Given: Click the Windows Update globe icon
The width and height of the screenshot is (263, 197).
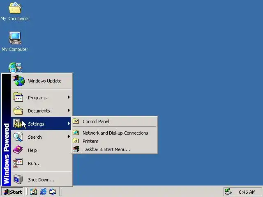Looking at the screenshot, I should 18,81.
